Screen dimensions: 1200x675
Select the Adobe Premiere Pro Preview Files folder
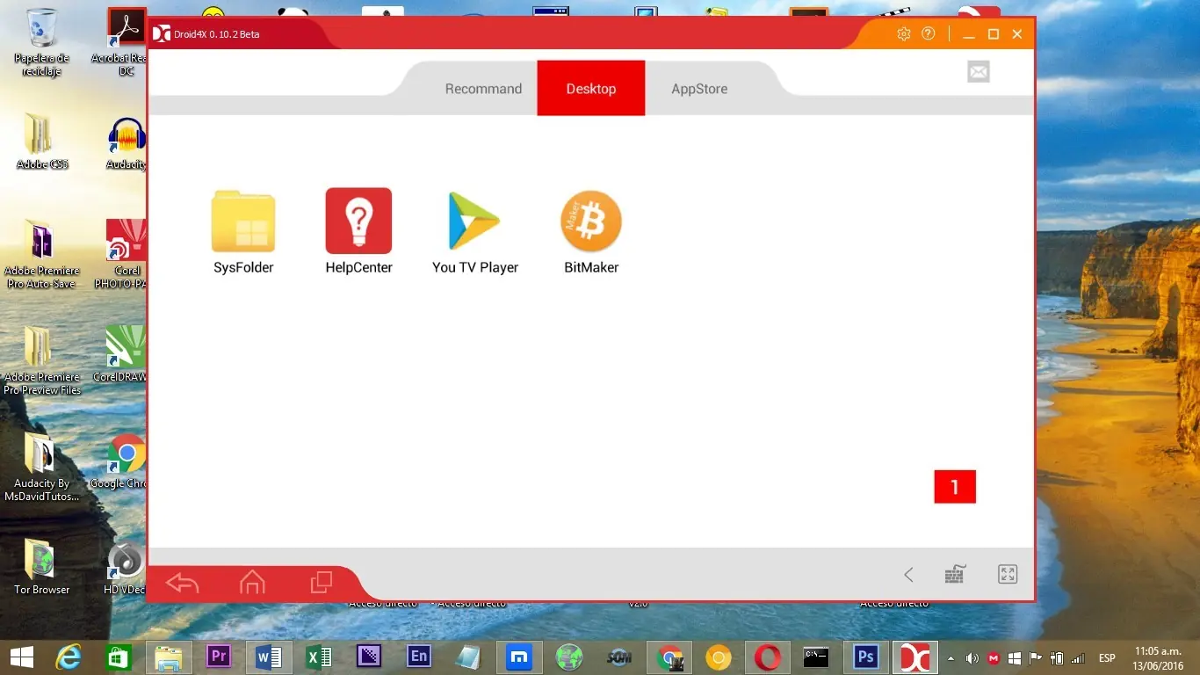(x=41, y=361)
